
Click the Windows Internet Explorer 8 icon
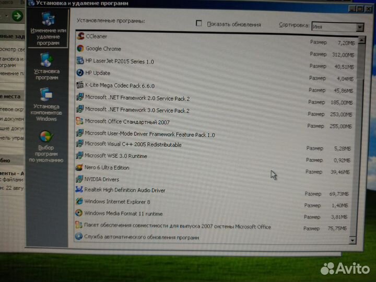(x=79, y=201)
